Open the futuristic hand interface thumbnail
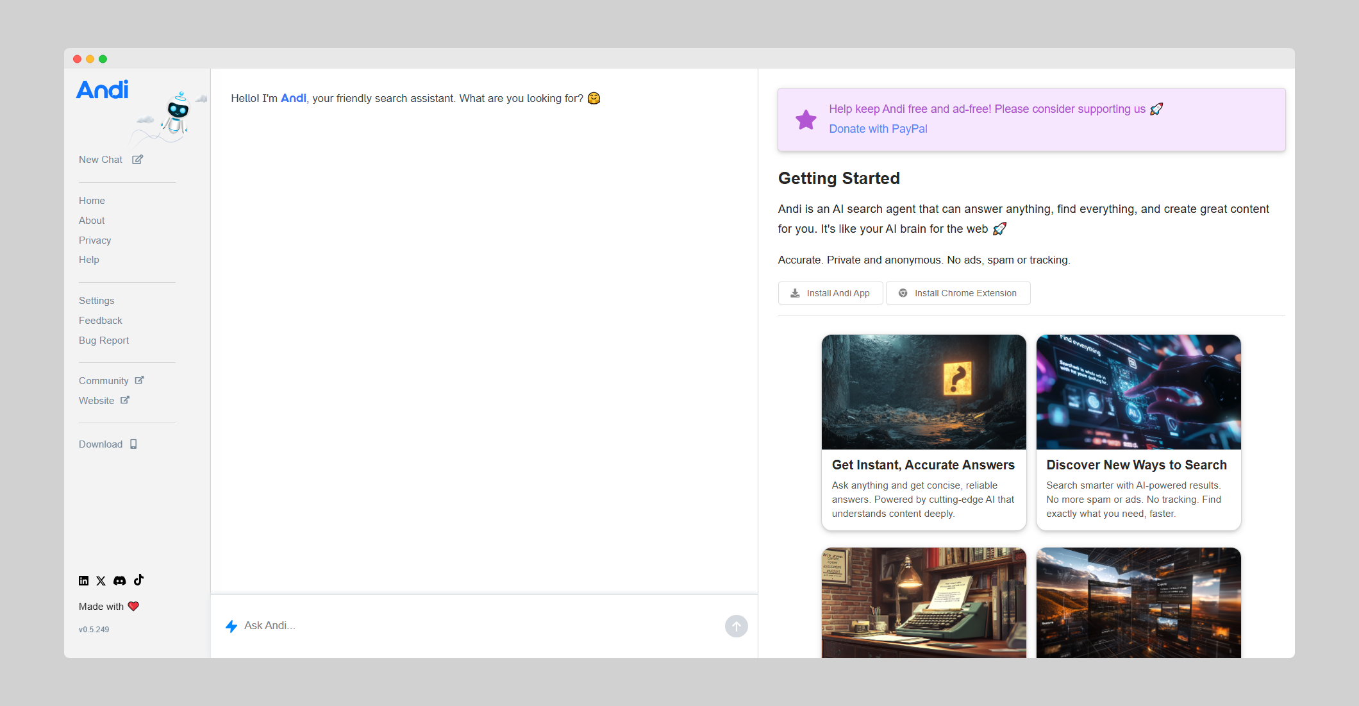The image size is (1359, 706). 1138,392
